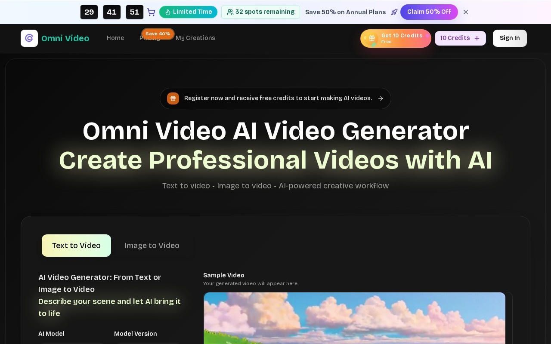The height and width of the screenshot is (344, 551).
Task: Click the countdown box showing 41
Action: 112,12
